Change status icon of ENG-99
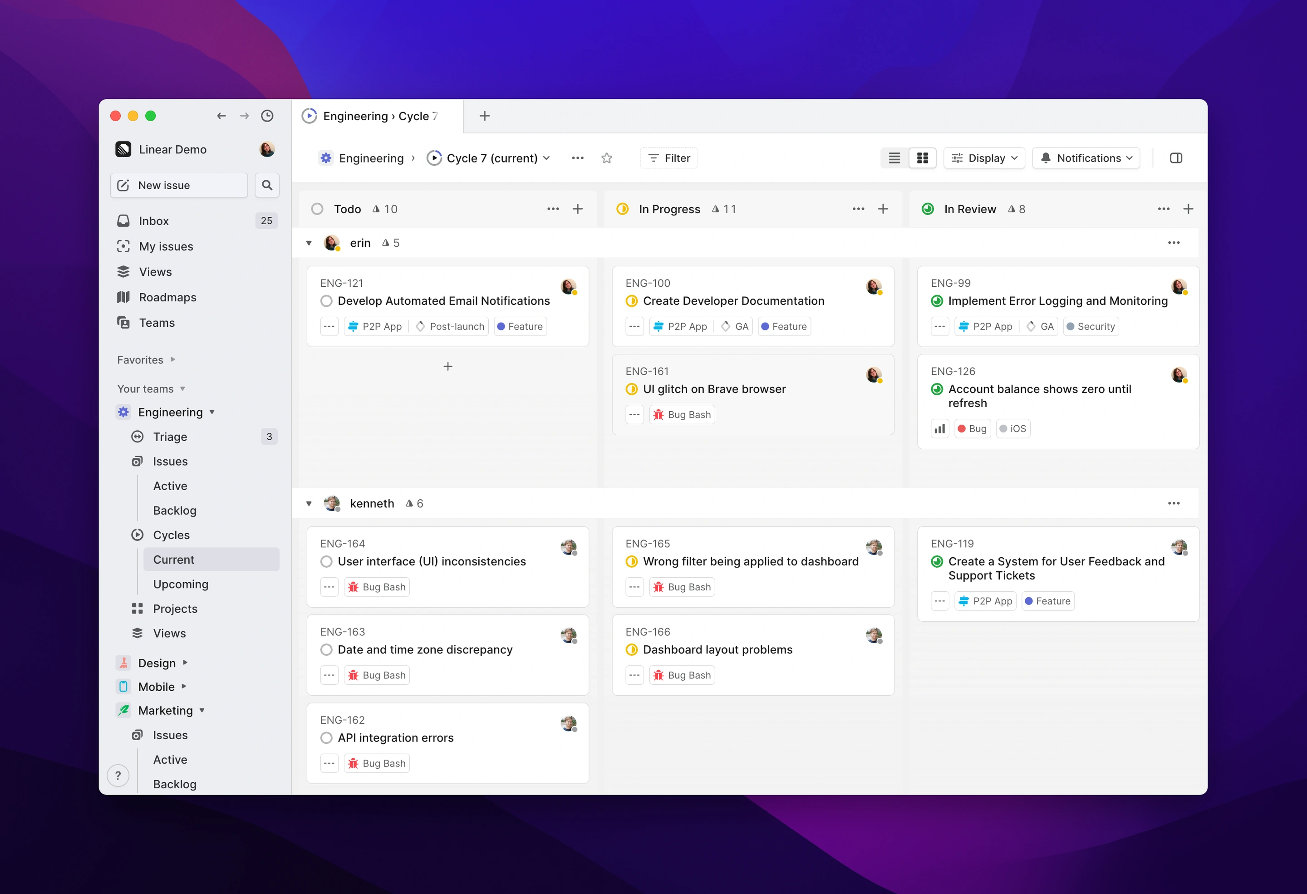Image resolution: width=1307 pixels, height=894 pixels. [x=937, y=301]
